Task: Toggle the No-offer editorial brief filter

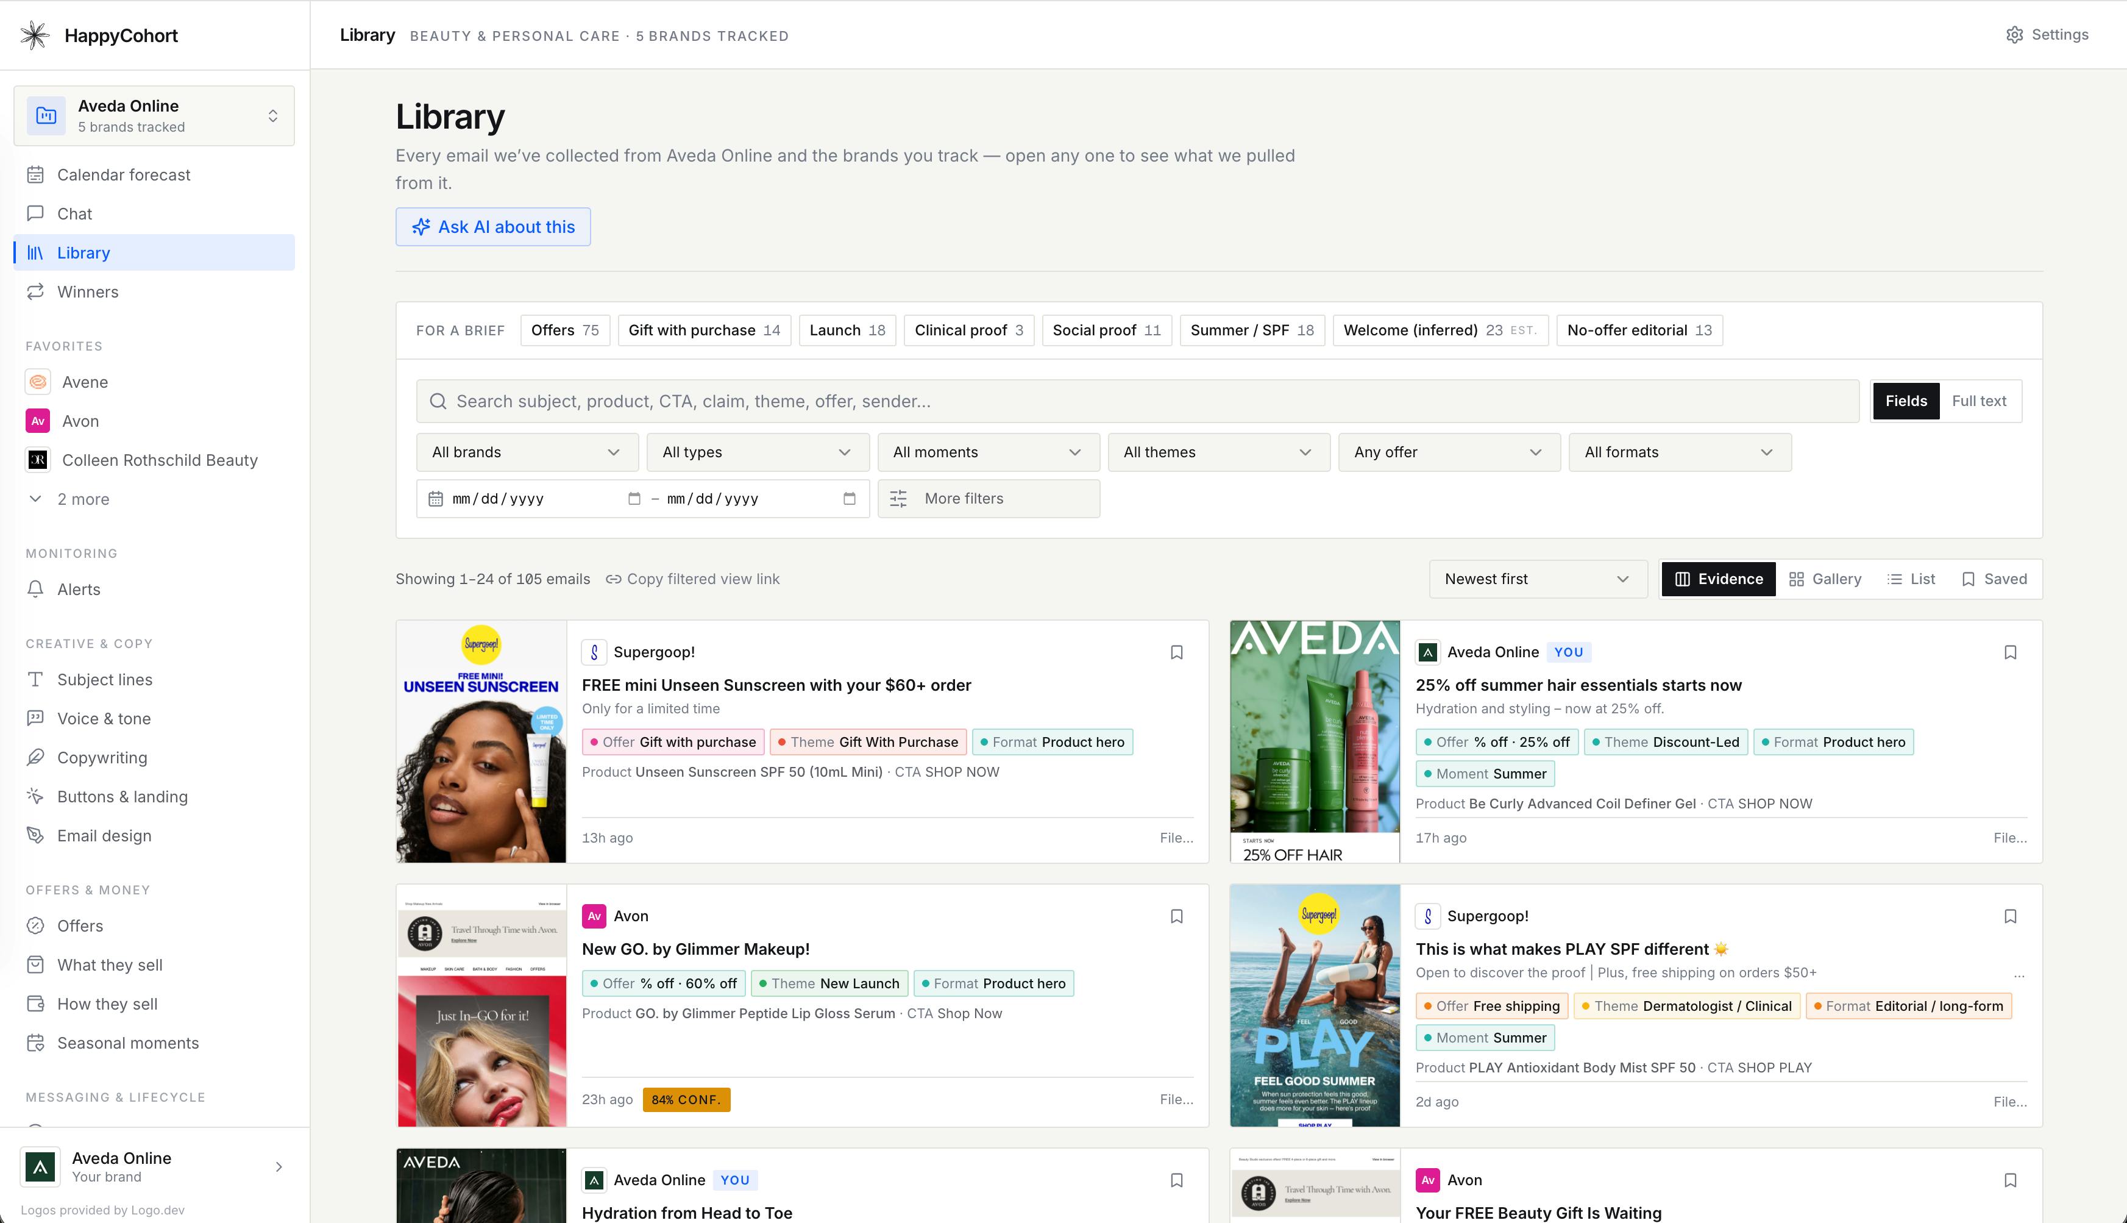Action: [1639, 330]
